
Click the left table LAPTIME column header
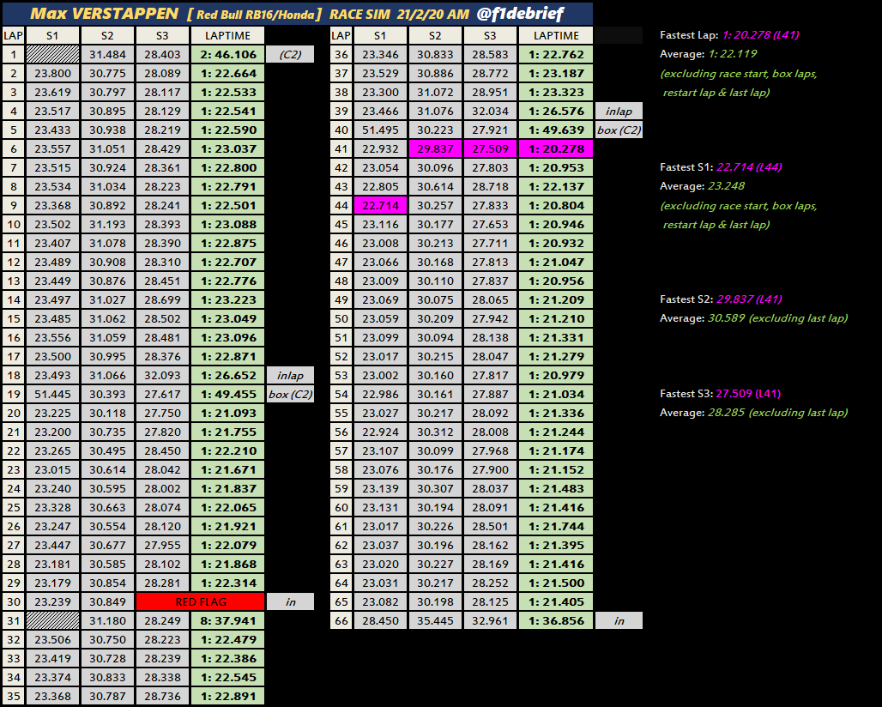[228, 35]
